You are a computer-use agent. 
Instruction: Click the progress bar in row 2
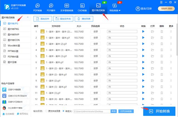[122, 38]
